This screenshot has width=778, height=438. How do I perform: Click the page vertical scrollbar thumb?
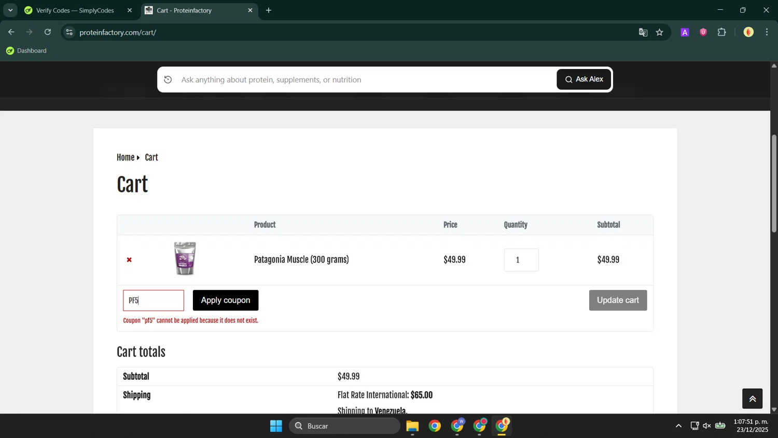774,183
